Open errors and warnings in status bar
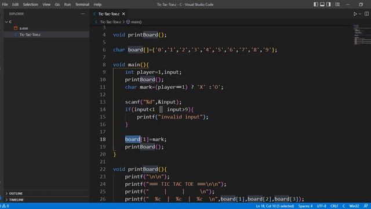371x209 pixels. tap(5, 206)
